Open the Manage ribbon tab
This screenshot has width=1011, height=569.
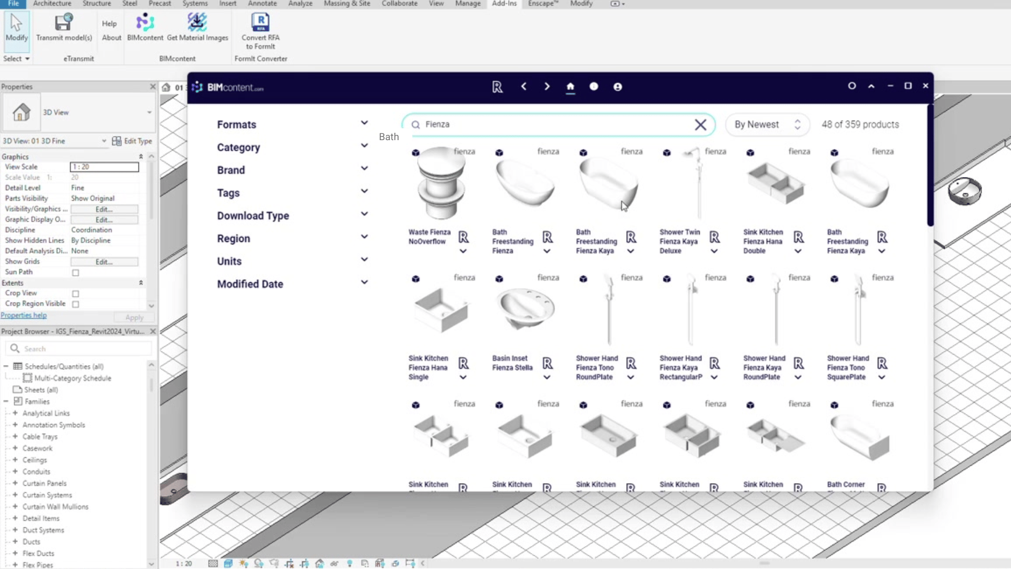click(x=468, y=4)
